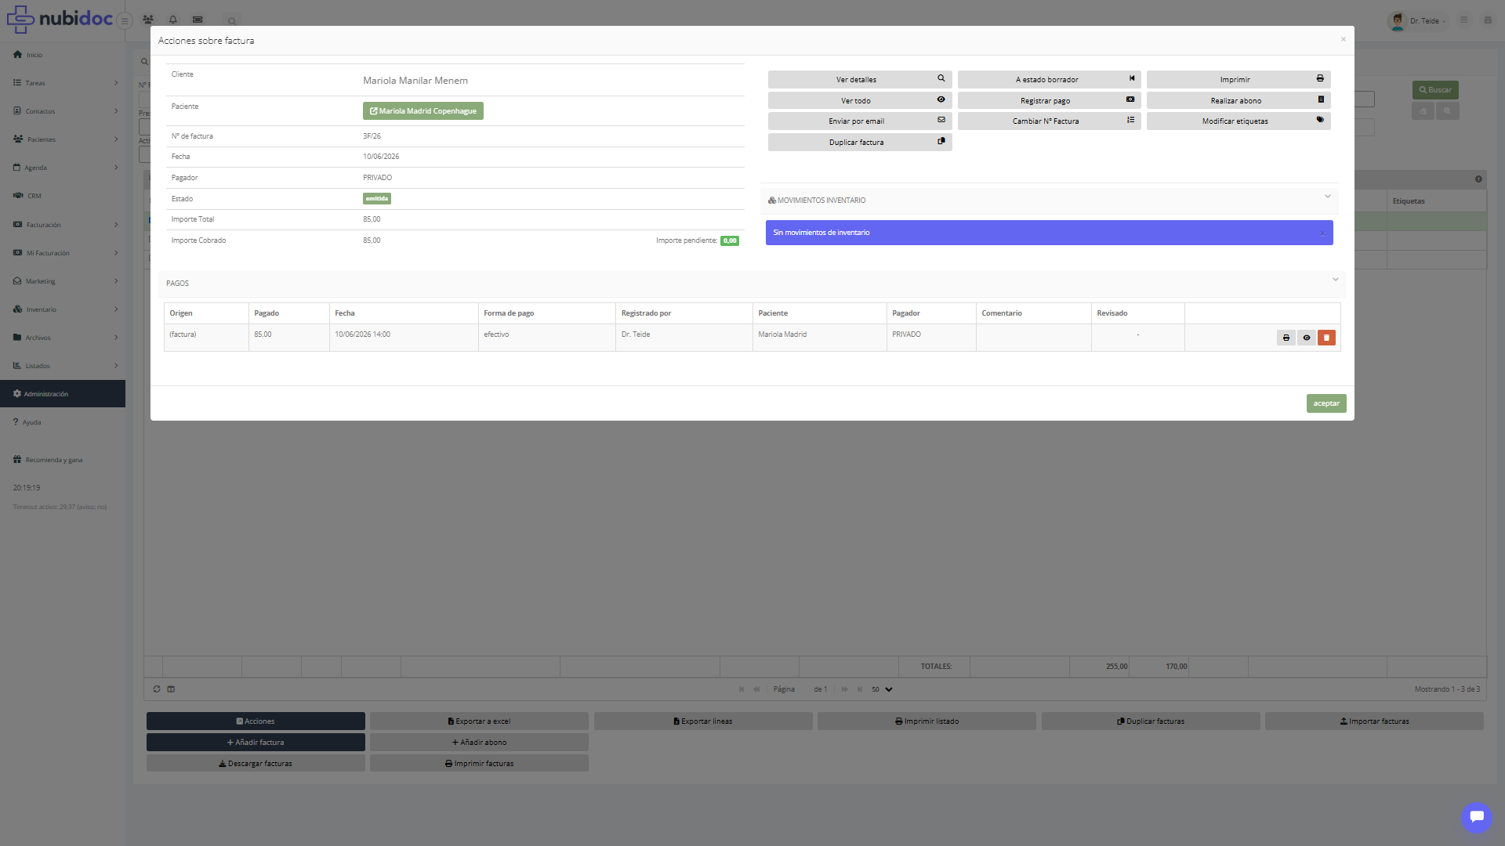
Task: Click Duplicar facturas button
Action: tap(1151, 721)
